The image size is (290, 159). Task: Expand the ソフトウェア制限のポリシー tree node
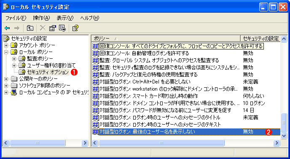6,86
